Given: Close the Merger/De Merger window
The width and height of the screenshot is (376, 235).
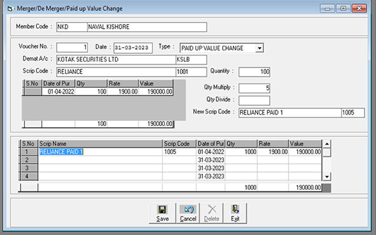Looking at the screenshot, I should (x=359, y=8).
